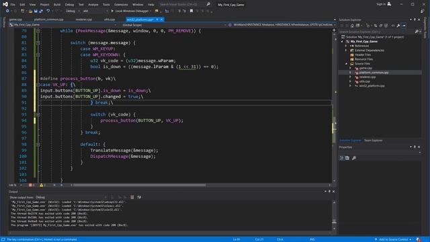The height and width of the screenshot is (242, 430).
Task: Select renderer.cpp in Solution Explorer
Action: (x=368, y=77)
